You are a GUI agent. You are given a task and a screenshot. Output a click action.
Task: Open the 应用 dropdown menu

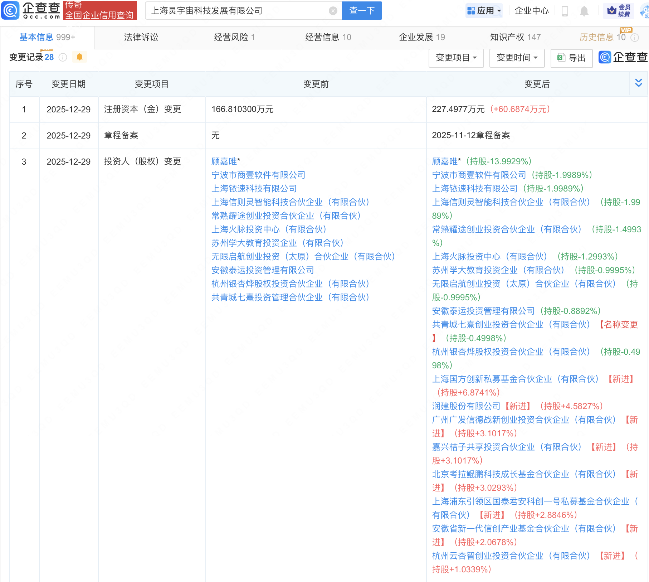pos(484,11)
